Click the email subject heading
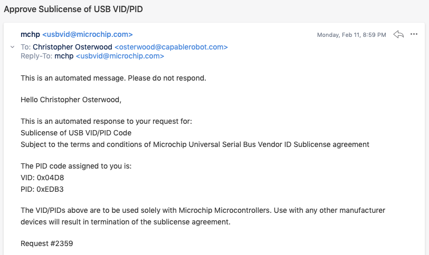The image size is (429, 255). pos(73,9)
